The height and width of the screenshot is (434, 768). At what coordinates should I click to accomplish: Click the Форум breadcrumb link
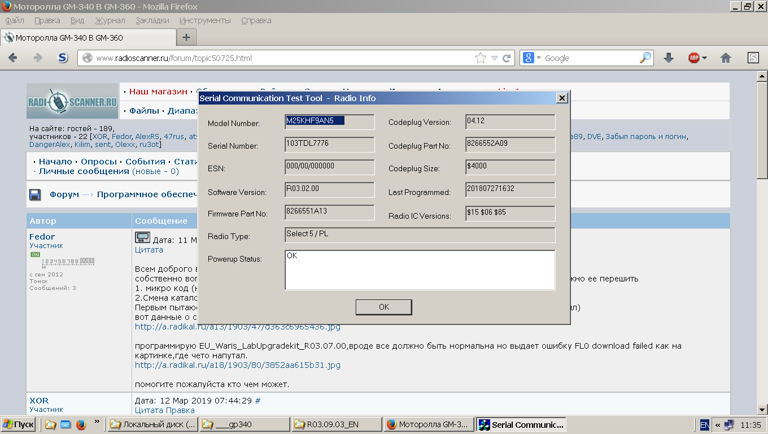point(64,194)
